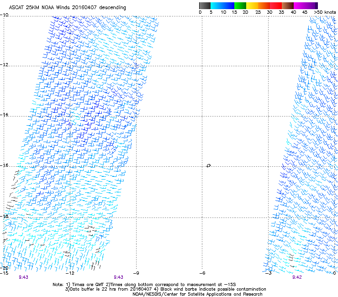
Task: Select the red 30–35 knots color segment
Action: coord(276,5)
